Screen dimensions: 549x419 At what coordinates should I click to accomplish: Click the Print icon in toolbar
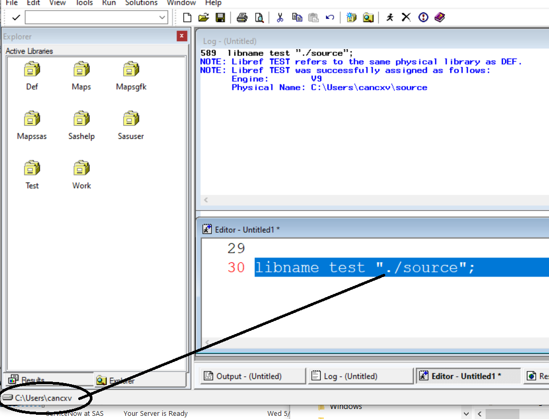(x=242, y=17)
